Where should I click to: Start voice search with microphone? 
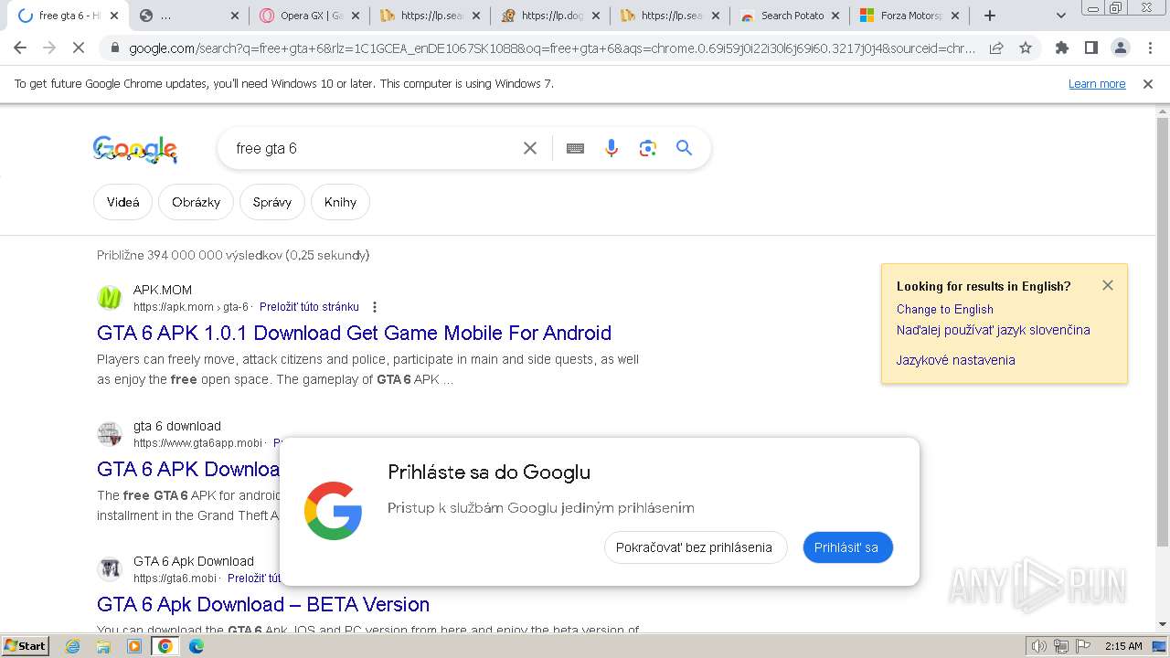pyautogui.click(x=612, y=148)
